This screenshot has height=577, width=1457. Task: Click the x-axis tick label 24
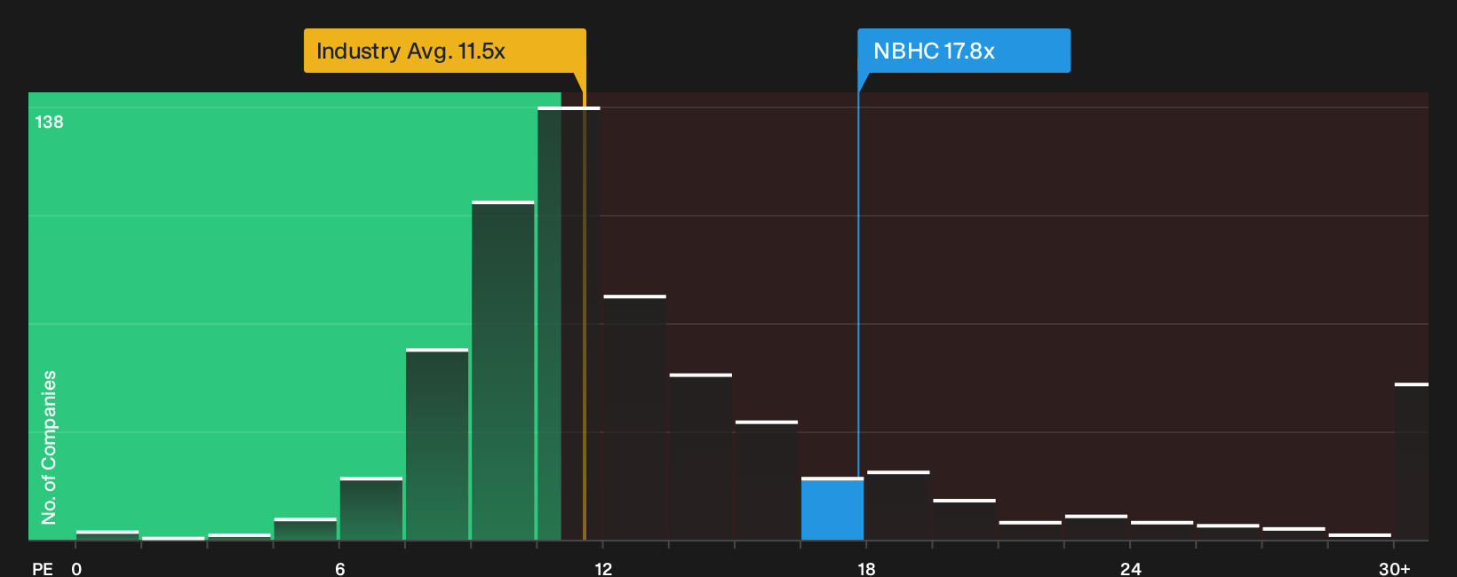[x=1130, y=569]
